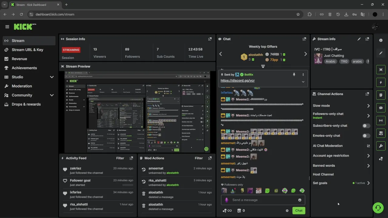Go to the Achievements page
This screenshot has height=218, width=388.
[x=29, y=68]
